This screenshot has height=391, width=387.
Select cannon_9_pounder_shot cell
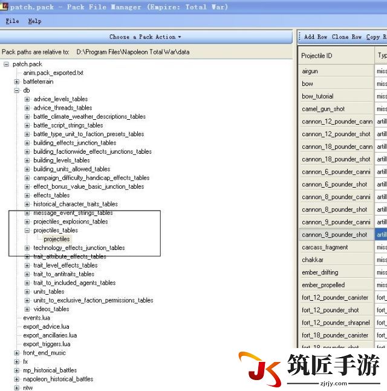(x=336, y=235)
